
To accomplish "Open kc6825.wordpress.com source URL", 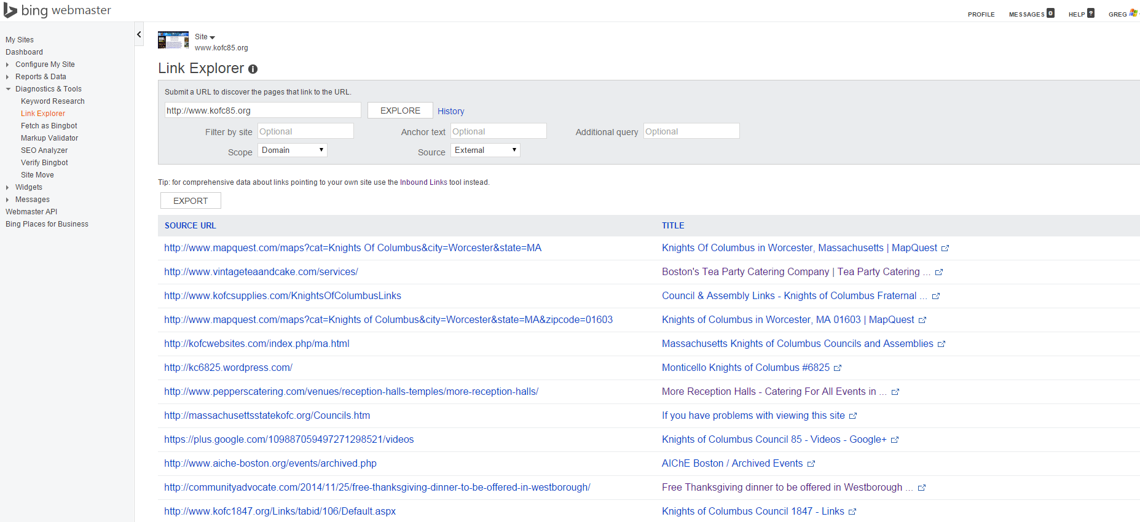I will (x=228, y=368).
